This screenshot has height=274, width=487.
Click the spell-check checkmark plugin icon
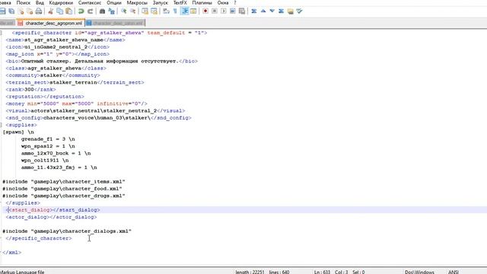click(299, 11)
